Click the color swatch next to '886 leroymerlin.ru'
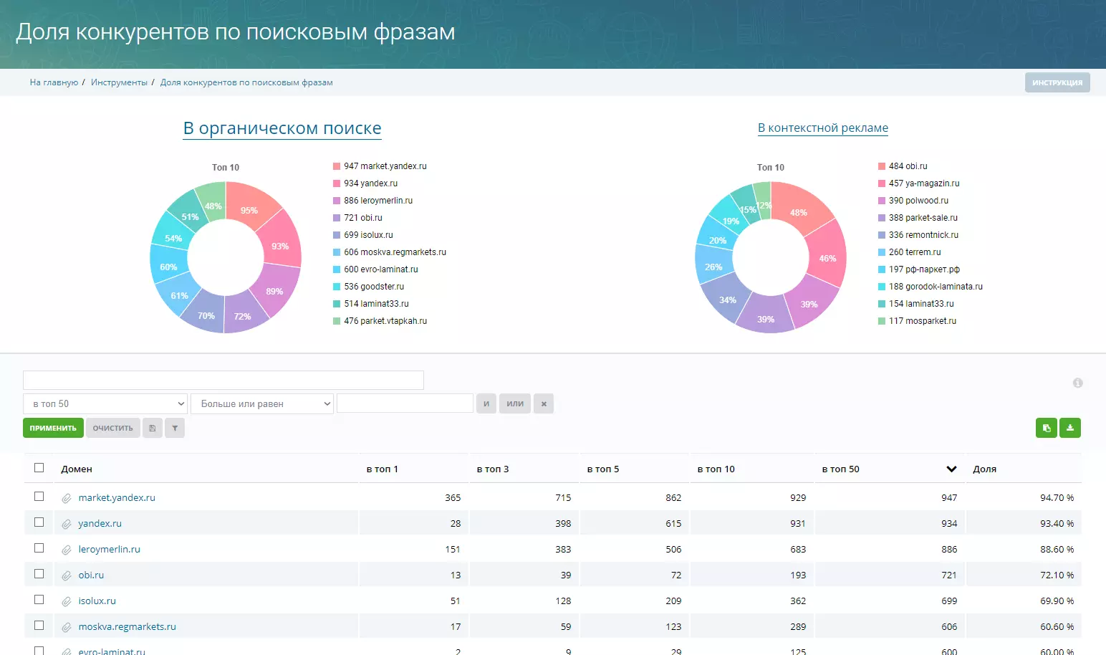Image resolution: width=1106 pixels, height=655 pixels. coord(337,201)
